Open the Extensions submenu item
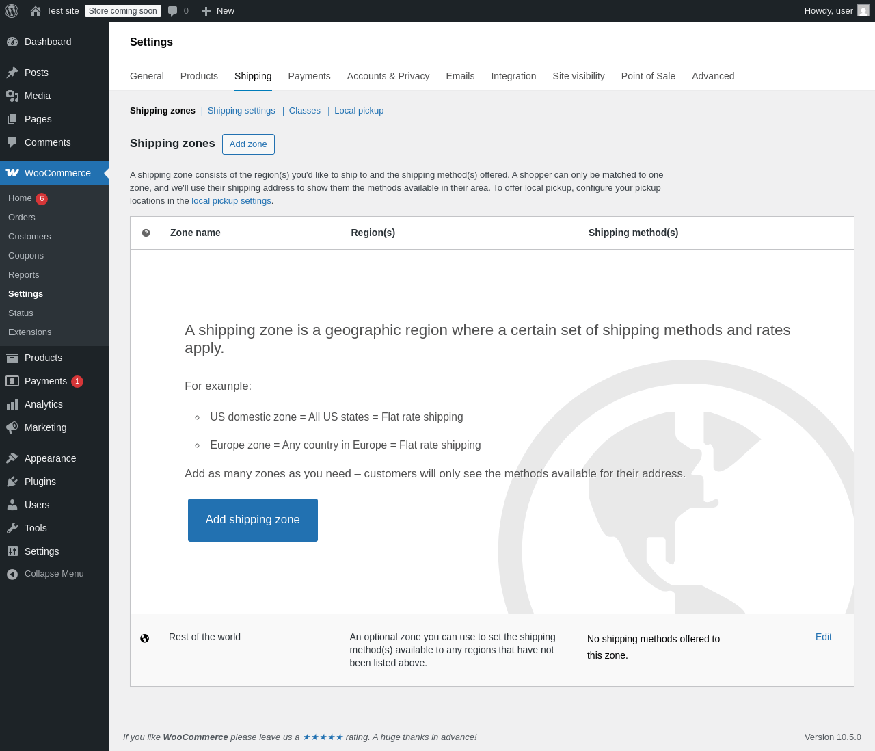Viewport: 875px width, 751px height. click(x=30, y=332)
